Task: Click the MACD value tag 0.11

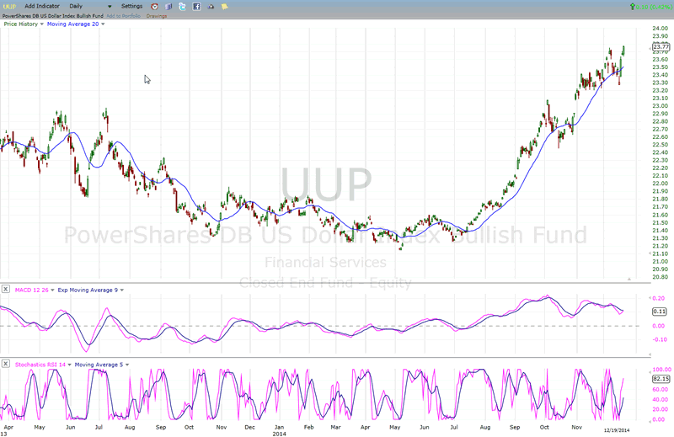Action: pyautogui.click(x=660, y=312)
